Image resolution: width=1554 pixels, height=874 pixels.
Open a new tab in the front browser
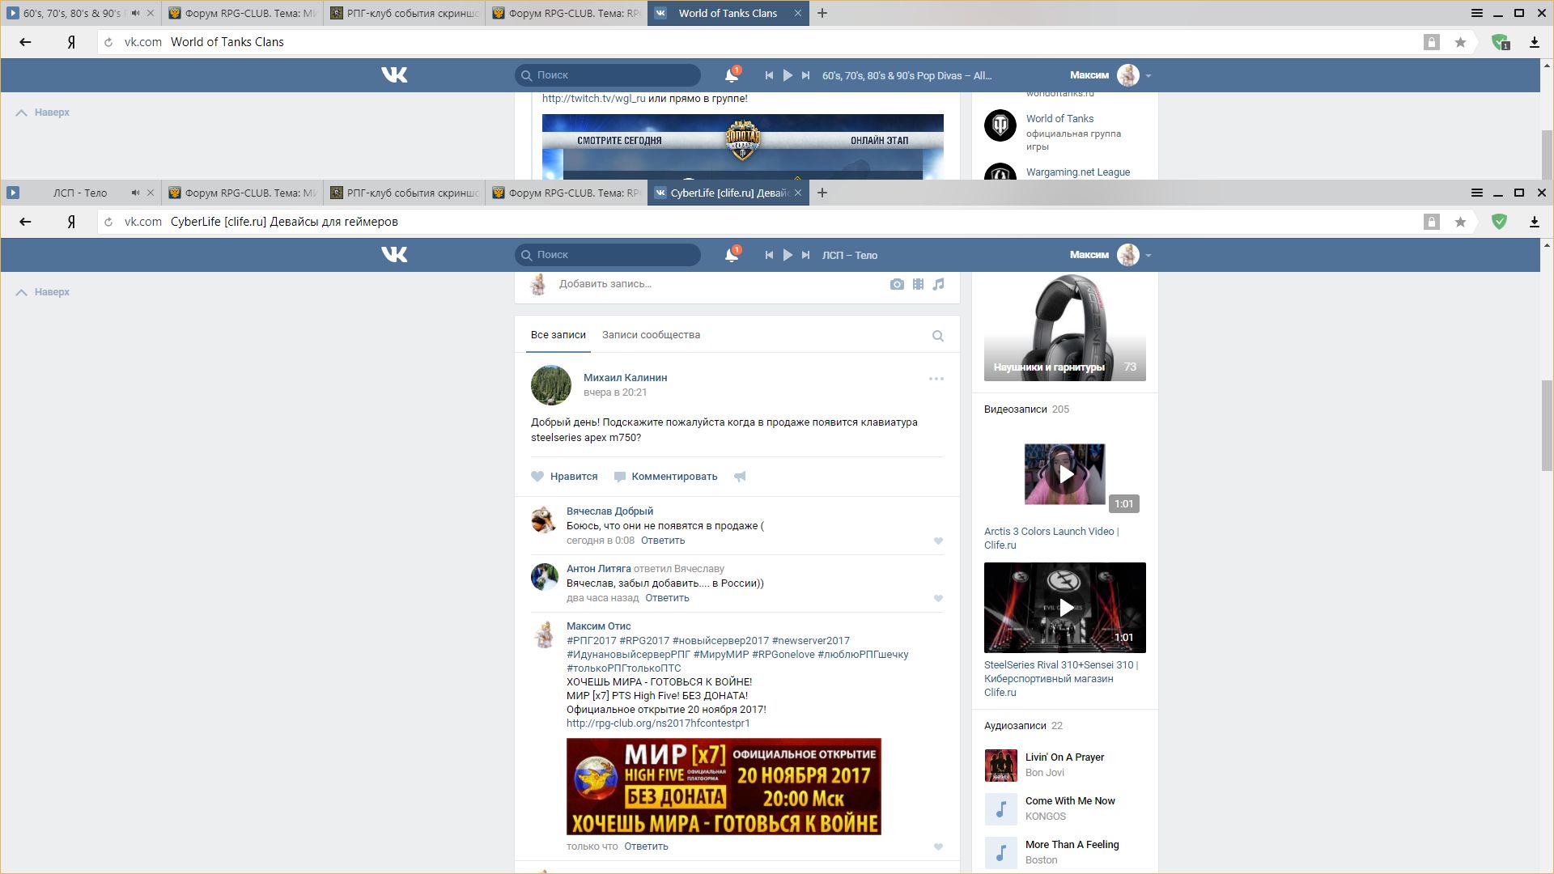[822, 193]
